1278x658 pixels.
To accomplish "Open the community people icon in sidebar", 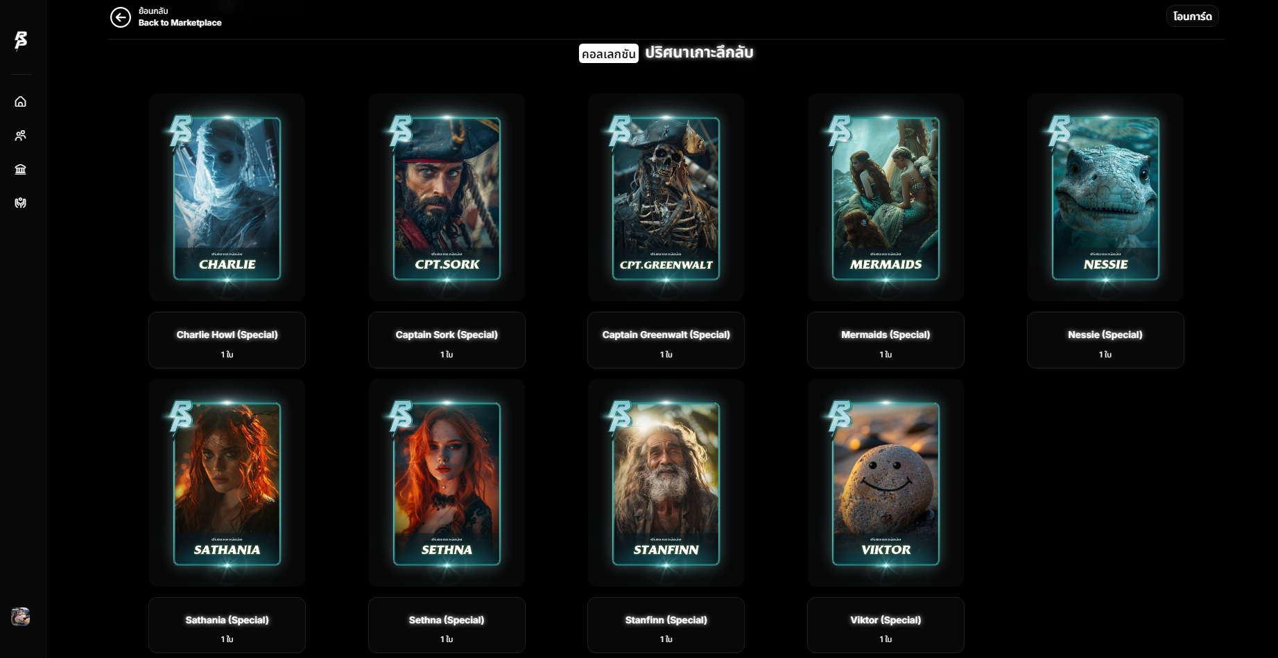I will tap(21, 136).
